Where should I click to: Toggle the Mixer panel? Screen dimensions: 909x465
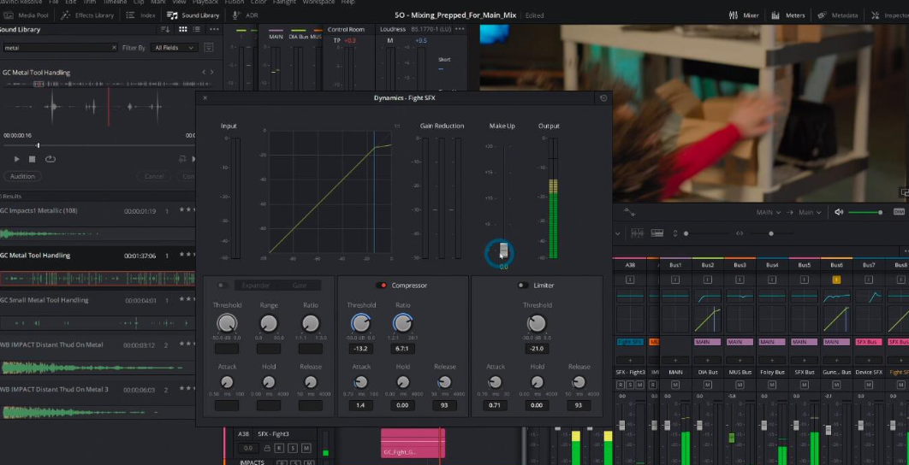(744, 15)
